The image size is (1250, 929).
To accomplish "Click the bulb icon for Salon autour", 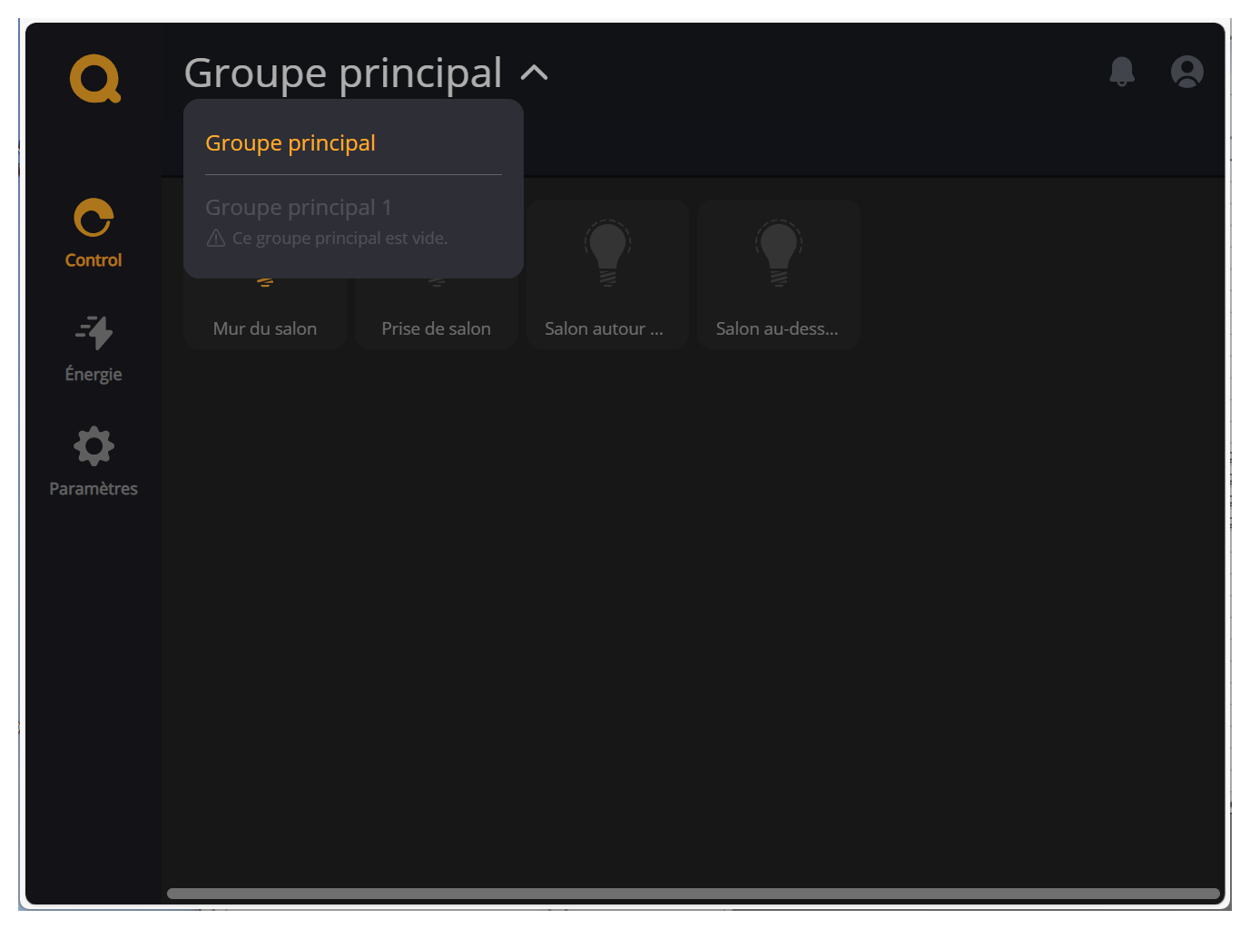I will pos(606,254).
